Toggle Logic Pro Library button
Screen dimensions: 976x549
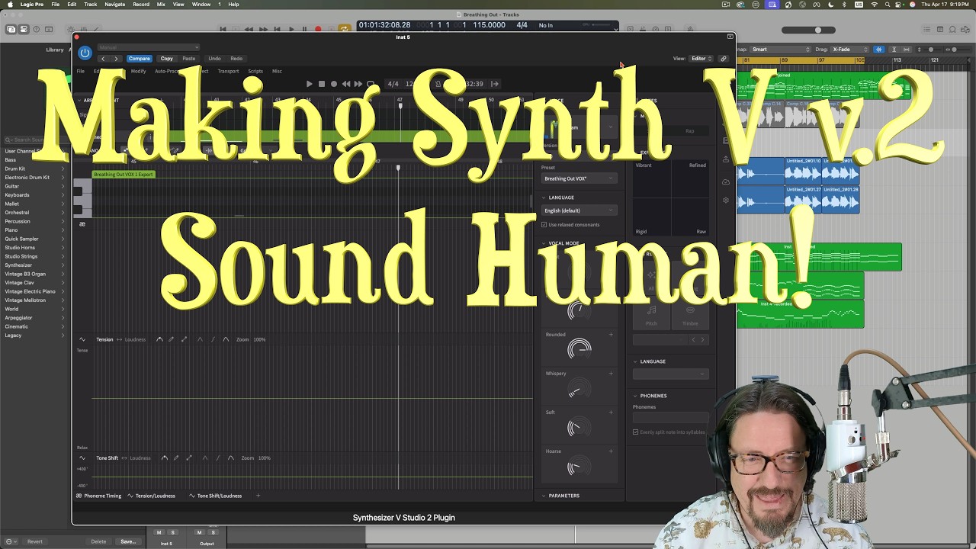click(x=11, y=30)
